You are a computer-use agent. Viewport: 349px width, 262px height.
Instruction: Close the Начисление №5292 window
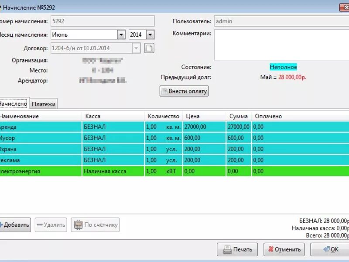pos(344,7)
